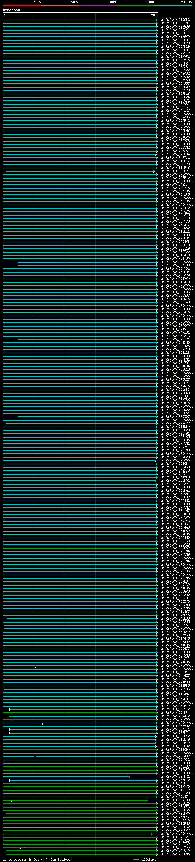Screen dimensions: 195x862
Task: Click the Large gaps legend text
Action: coord(37,860)
